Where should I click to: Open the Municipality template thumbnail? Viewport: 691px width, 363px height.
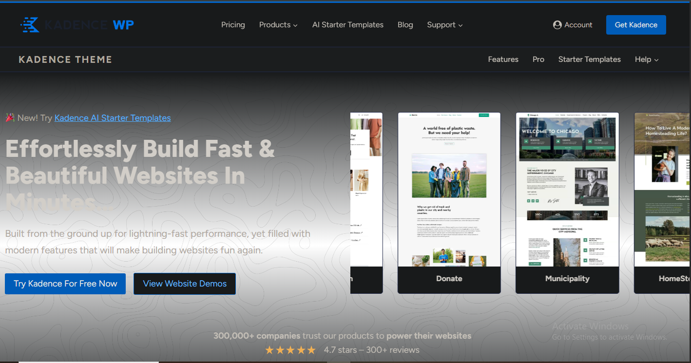(x=567, y=190)
